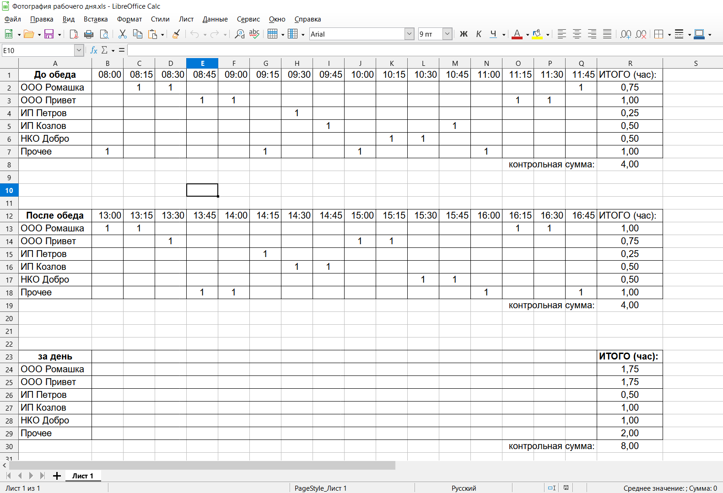Viewport: 723px width, 493px height.
Task: Open the font size dropdown
Action: coord(448,34)
